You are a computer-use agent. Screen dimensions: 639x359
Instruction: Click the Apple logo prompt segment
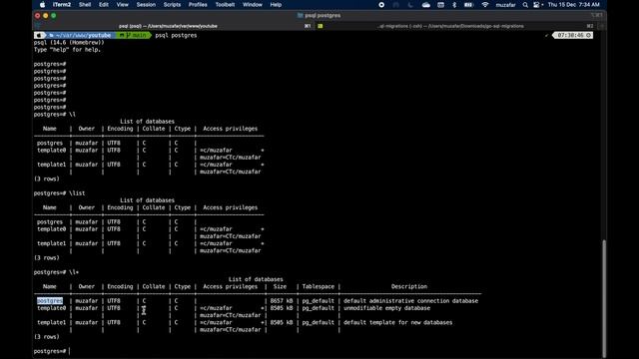pos(39,36)
